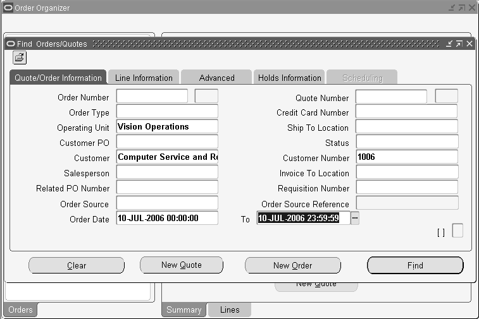Focus the Quote Number input field
The image size is (479, 319).
pyautogui.click(x=391, y=97)
